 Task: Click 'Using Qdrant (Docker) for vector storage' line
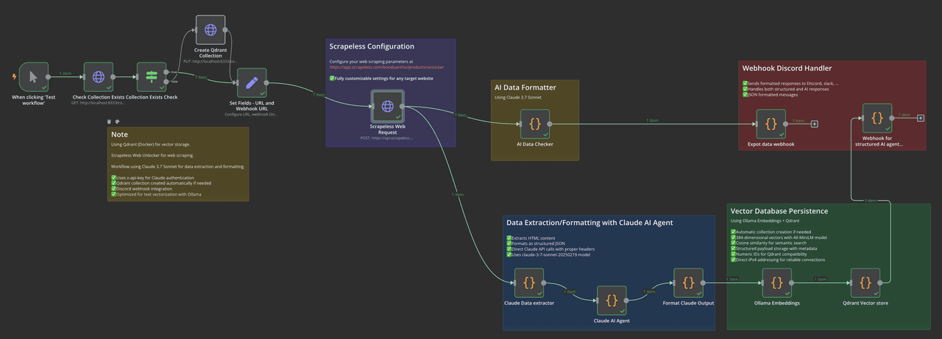pos(149,145)
